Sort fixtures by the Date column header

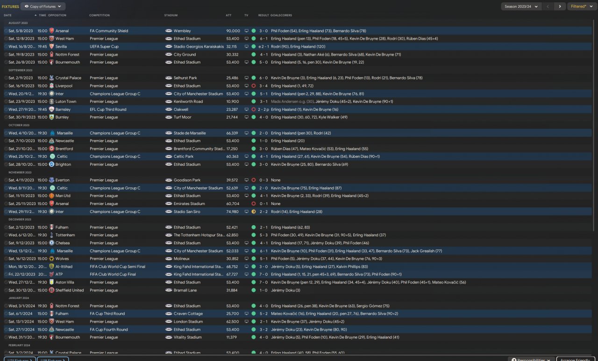pyautogui.click(x=7, y=15)
